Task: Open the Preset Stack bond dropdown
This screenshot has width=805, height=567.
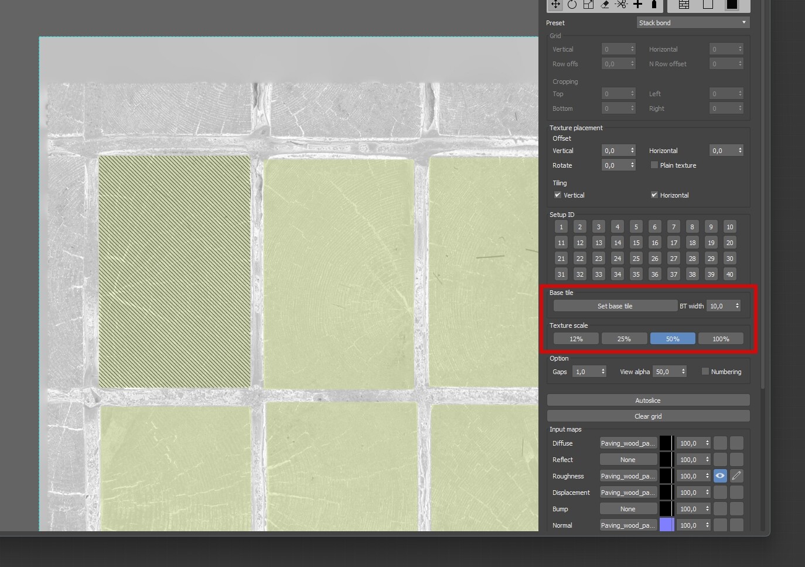Action: pyautogui.click(x=693, y=23)
